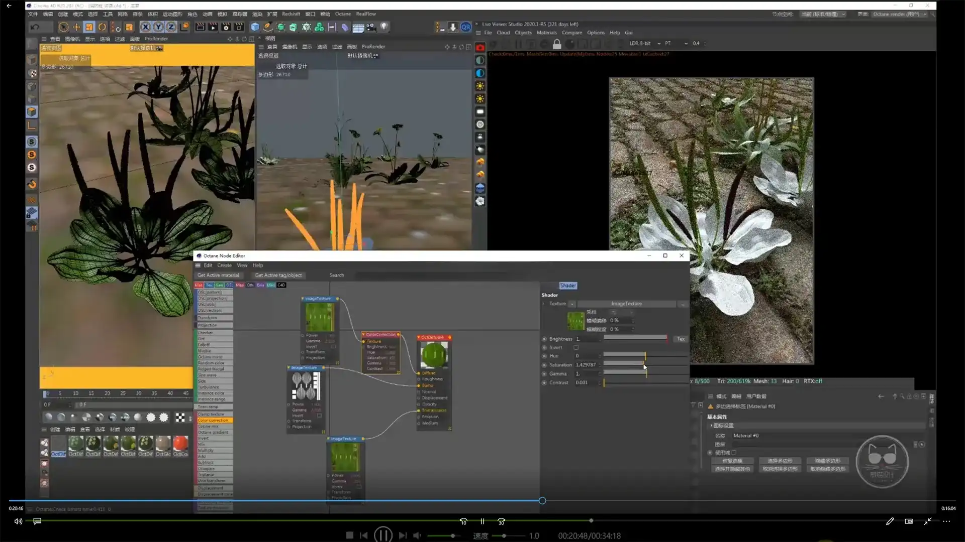Screen dimensions: 965x542
Task: Select the Move tool in top toolbar
Action: (x=76, y=27)
